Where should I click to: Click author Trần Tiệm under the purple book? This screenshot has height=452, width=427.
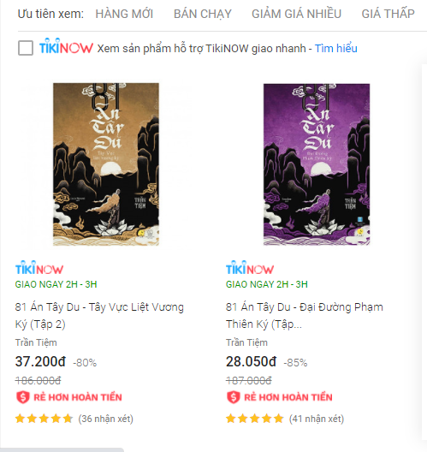pos(246,342)
